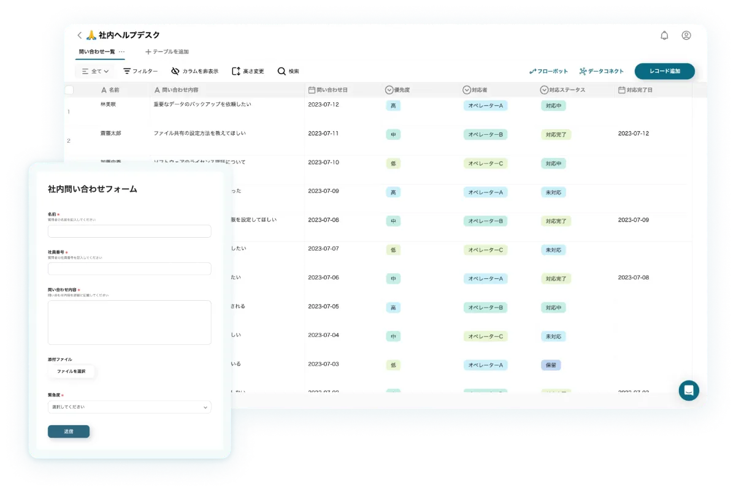Click the ファイルを選択 file button
The width and height of the screenshot is (736, 492).
coord(71,371)
